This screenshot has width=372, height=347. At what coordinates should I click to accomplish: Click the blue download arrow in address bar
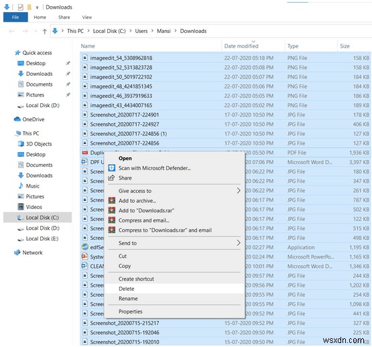55,31
